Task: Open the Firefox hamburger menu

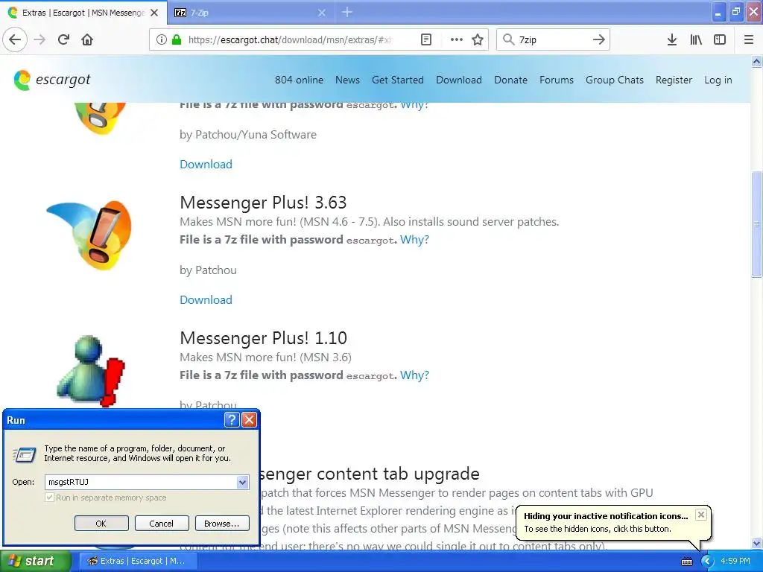Action: click(749, 39)
